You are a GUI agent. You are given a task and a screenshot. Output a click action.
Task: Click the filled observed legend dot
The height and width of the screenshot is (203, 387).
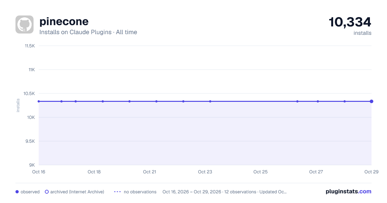(x=17, y=192)
